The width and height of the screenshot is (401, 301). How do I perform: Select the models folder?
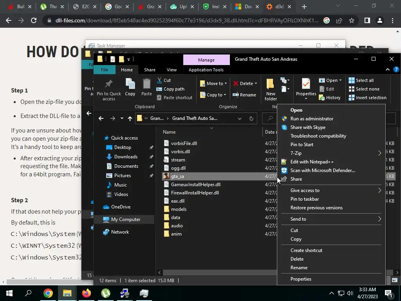179,209
